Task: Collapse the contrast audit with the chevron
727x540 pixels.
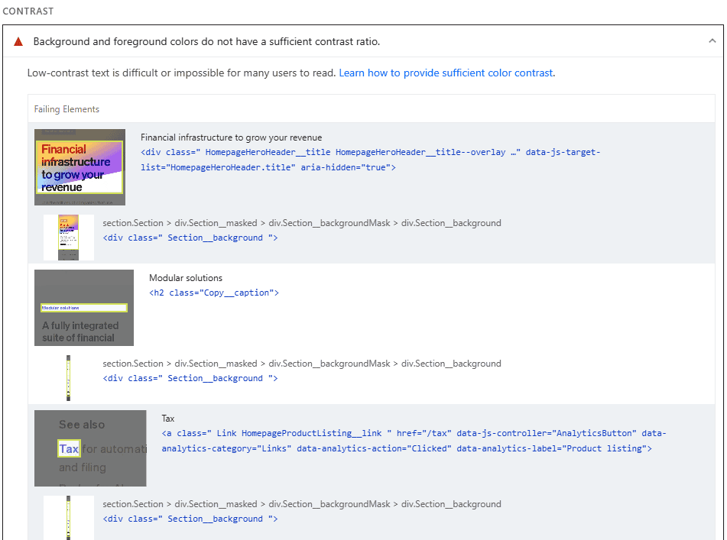Action: tap(712, 41)
